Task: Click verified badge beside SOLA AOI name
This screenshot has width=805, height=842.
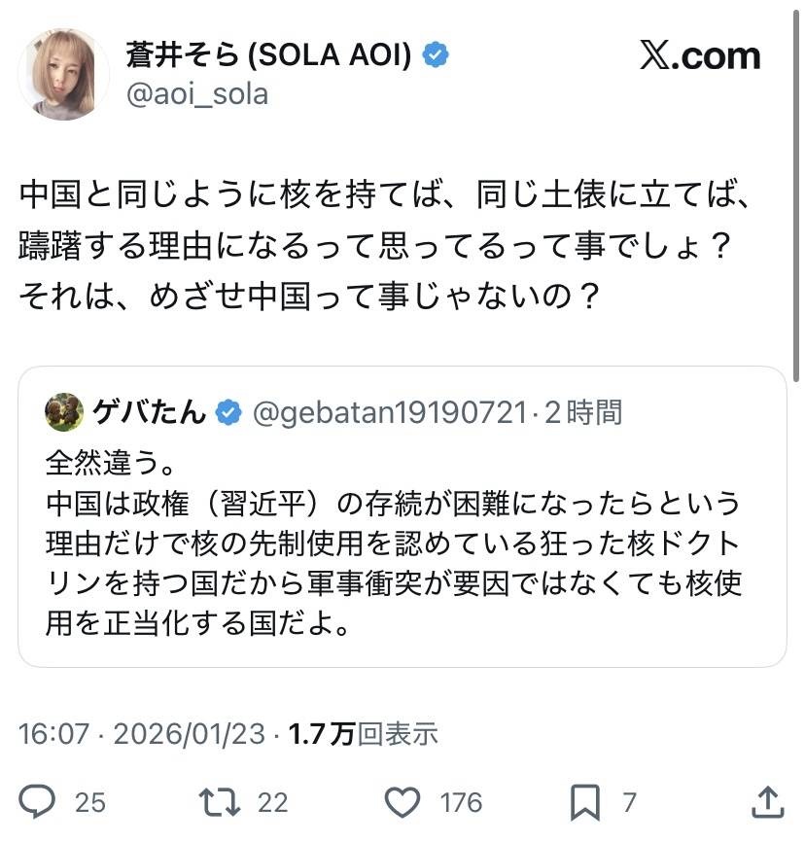Action: [436, 55]
